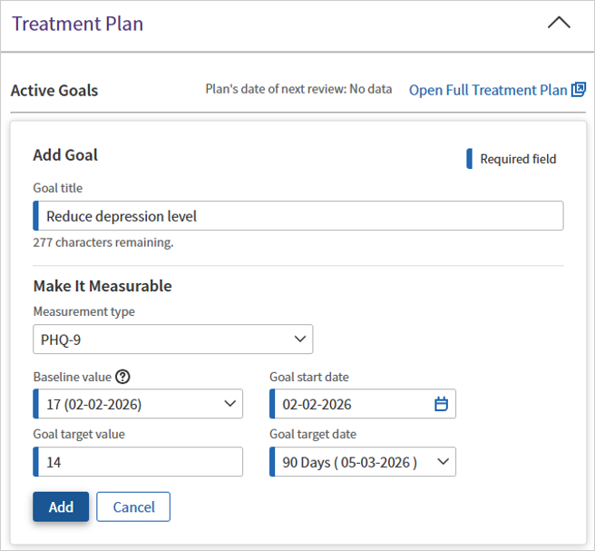Focus the Goal title text field

tap(299, 216)
